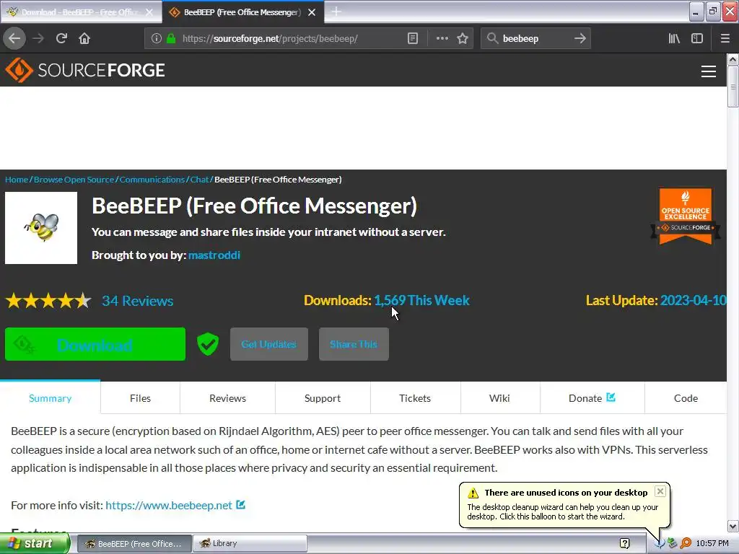Click the Share This button
Screen dimensions: 739x554
pyautogui.click(x=354, y=344)
